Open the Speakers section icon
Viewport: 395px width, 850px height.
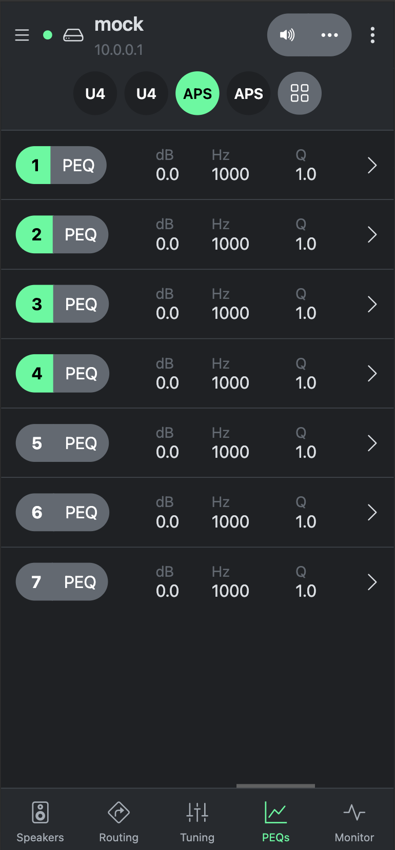point(40,813)
